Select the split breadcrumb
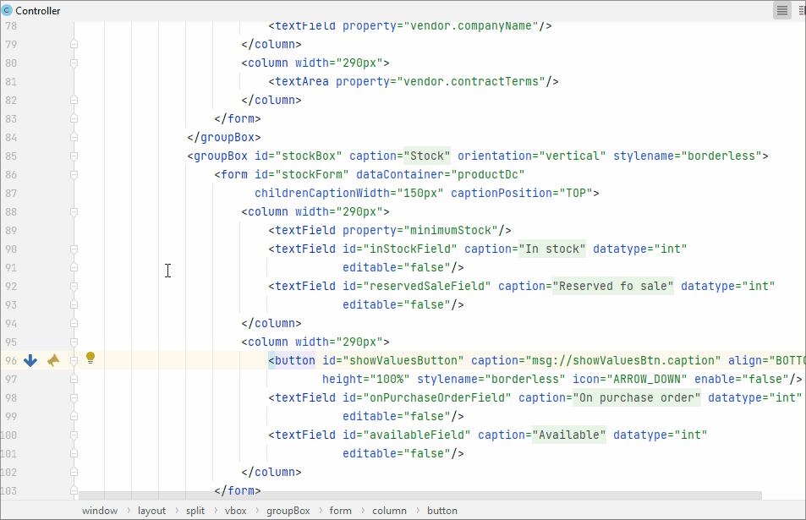Viewport: 806px width, 520px height. (x=195, y=511)
